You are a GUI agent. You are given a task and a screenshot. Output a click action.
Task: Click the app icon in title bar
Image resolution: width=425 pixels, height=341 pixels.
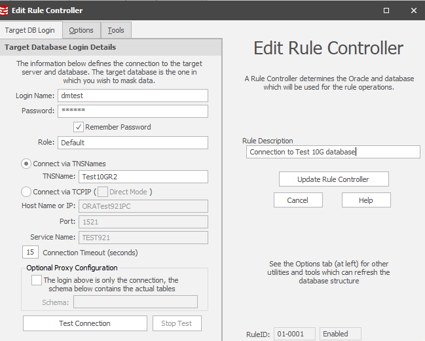coord(6,10)
